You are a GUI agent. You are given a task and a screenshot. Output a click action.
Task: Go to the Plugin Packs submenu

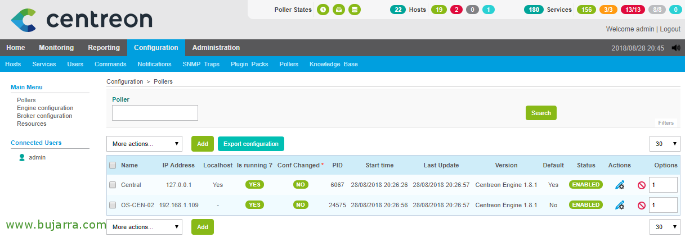(x=249, y=64)
